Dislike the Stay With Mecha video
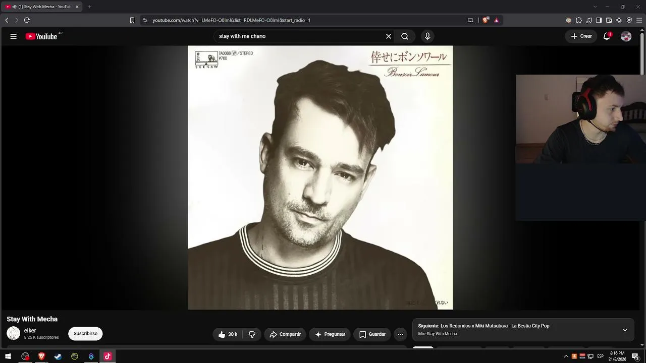 pyautogui.click(x=252, y=334)
